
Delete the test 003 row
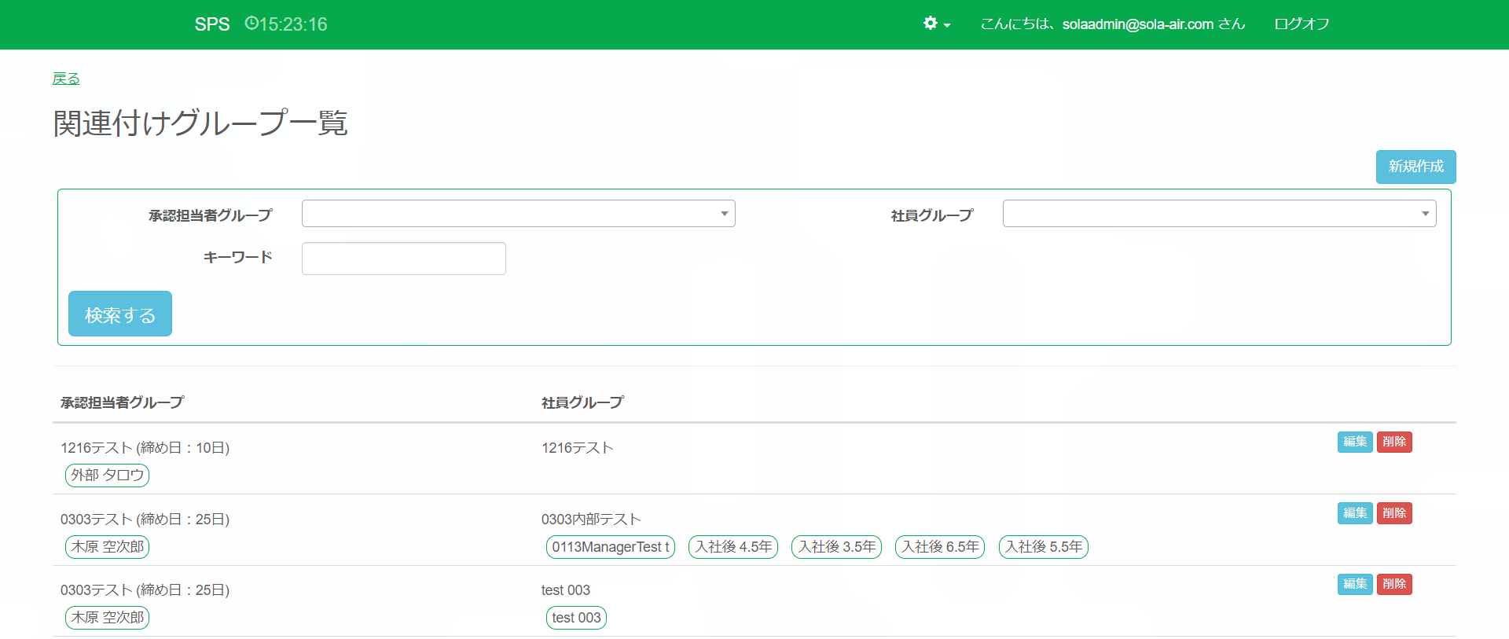point(1394,584)
